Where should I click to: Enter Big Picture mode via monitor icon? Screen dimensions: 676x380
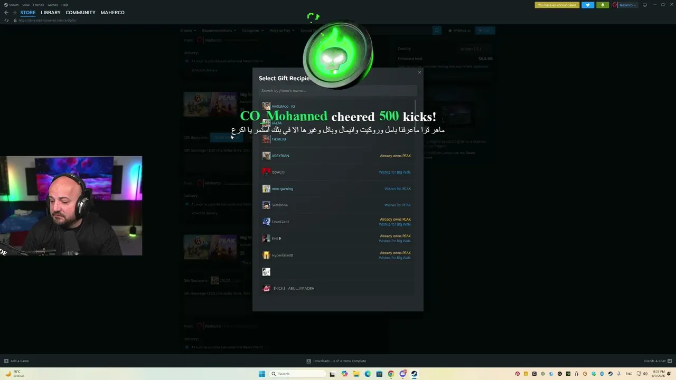click(x=644, y=5)
